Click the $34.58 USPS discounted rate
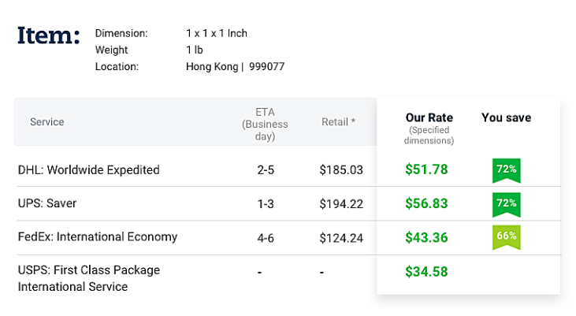This screenshot has height=316, width=576. 426,272
